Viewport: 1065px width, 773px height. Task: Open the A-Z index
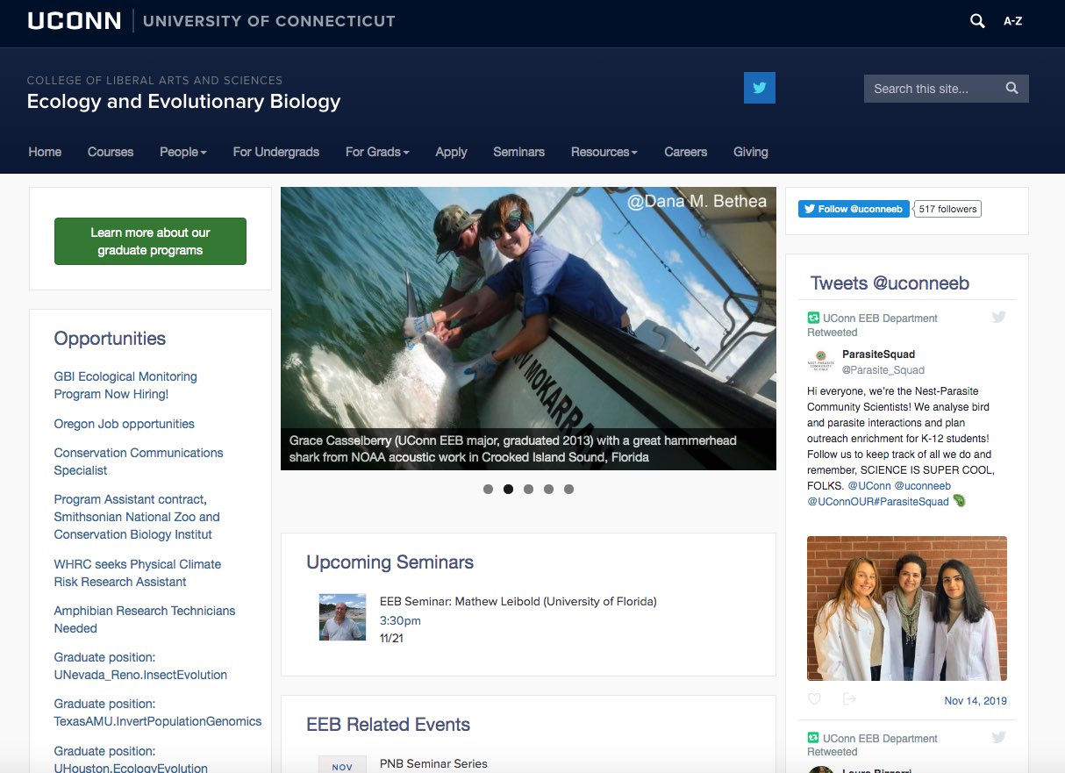tap(1013, 21)
